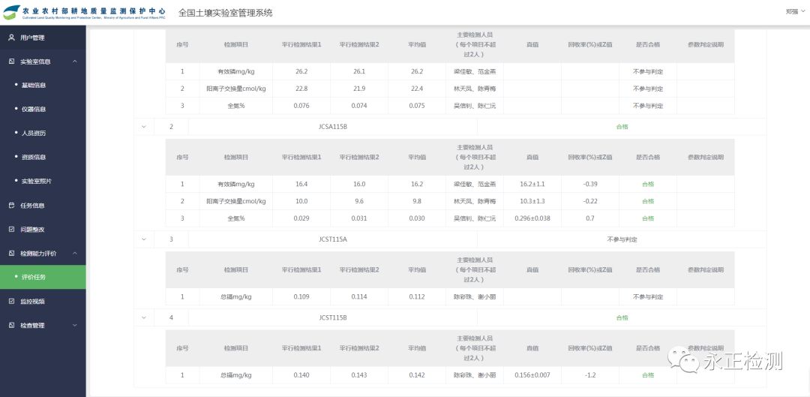
Task: Open 人员资历 in the sidebar
Action: click(34, 133)
